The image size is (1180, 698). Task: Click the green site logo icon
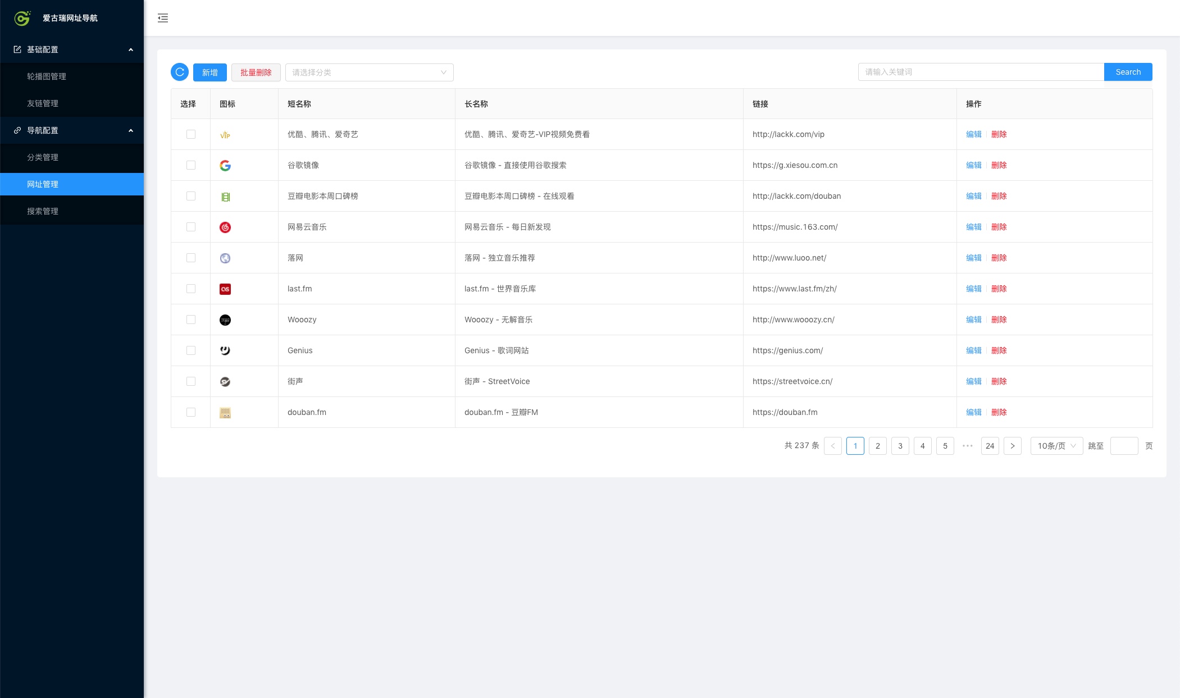click(22, 18)
